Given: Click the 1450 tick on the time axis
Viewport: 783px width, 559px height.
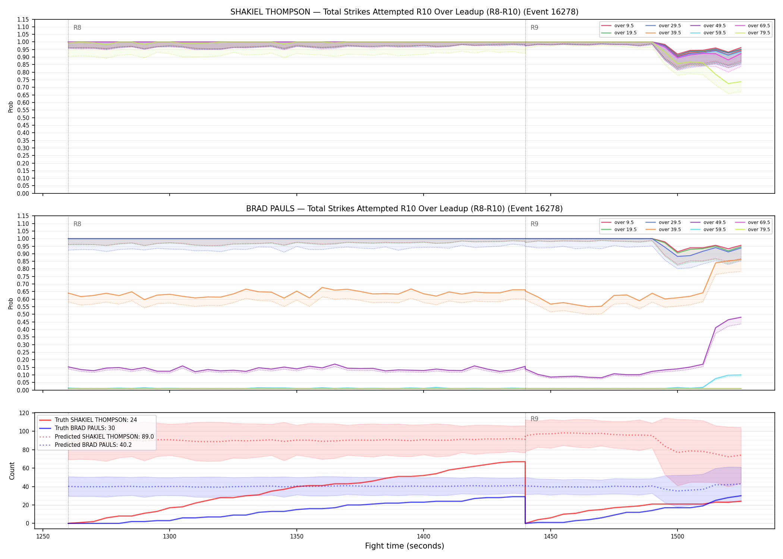Looking at the screenshot, I should (x=551, y=536).
